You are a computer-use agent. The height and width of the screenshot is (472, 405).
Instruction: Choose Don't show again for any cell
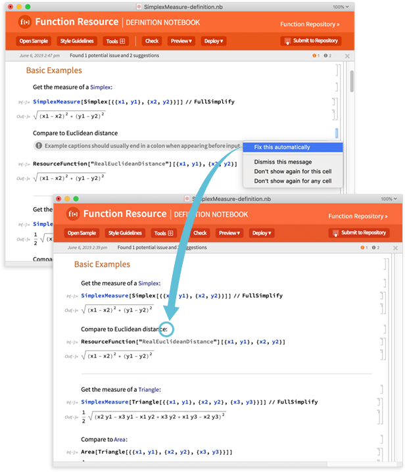293,181
